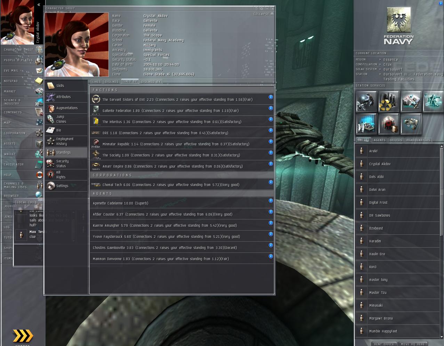Open the Contracts sidebar entry

point(22,112)
